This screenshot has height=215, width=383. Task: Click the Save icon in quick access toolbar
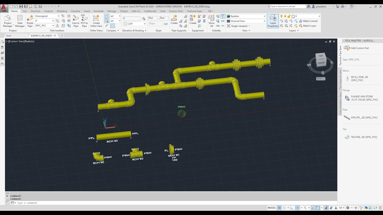pos(21,6)
